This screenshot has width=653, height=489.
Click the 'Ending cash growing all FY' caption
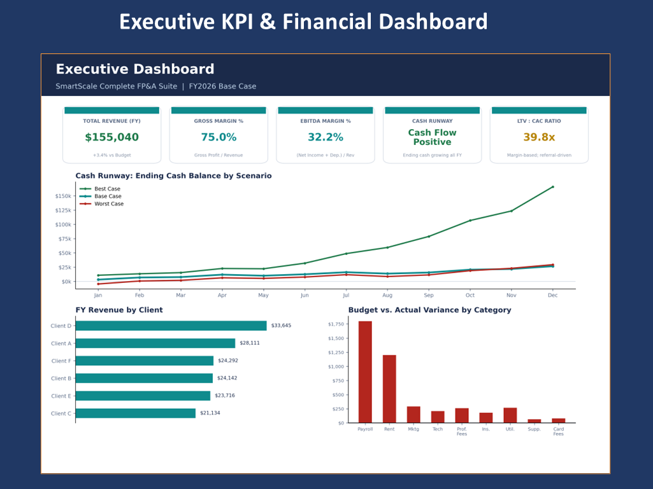coord(433,155)
